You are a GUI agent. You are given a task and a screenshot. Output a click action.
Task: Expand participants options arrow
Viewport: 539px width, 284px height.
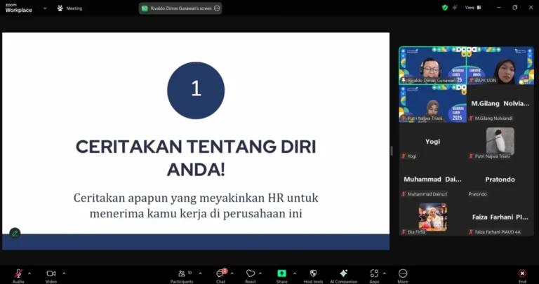(x=200, y=273)
